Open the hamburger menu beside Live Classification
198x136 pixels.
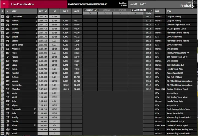tap(4, 4)
